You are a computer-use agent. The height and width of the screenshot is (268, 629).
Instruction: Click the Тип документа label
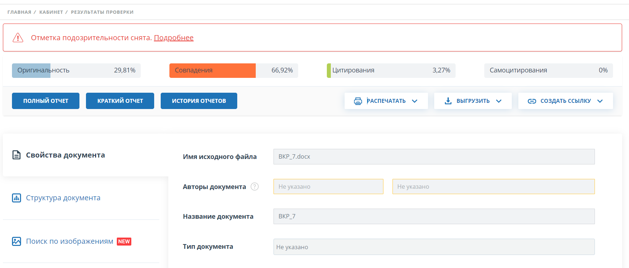[x=208, y=247]
